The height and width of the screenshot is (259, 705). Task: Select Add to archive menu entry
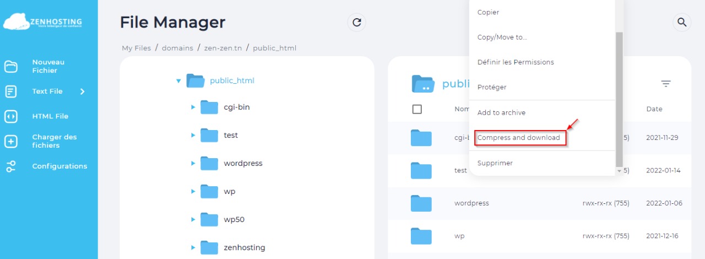pyautogui.click(x=501, y=112)
